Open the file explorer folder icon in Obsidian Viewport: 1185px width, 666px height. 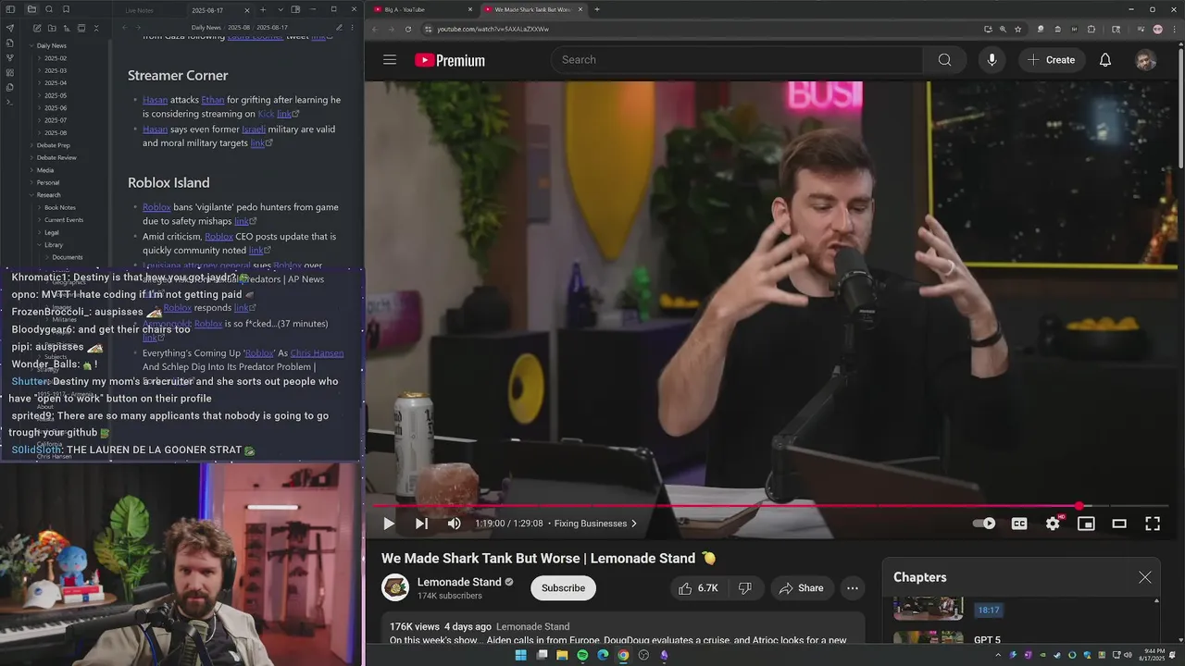[32, 9]
